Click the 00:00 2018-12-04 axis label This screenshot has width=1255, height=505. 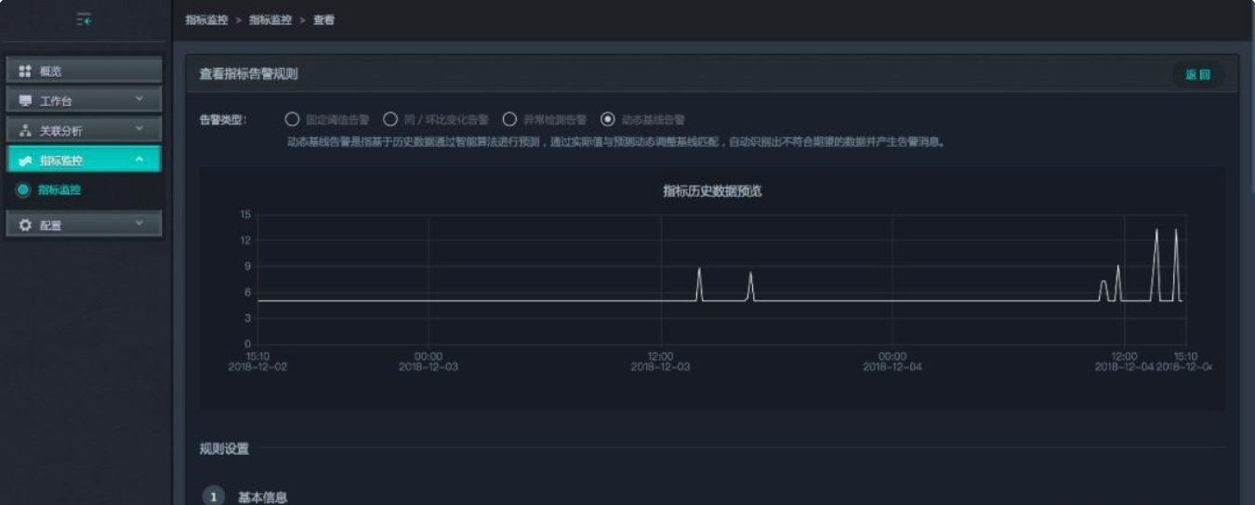892,361
